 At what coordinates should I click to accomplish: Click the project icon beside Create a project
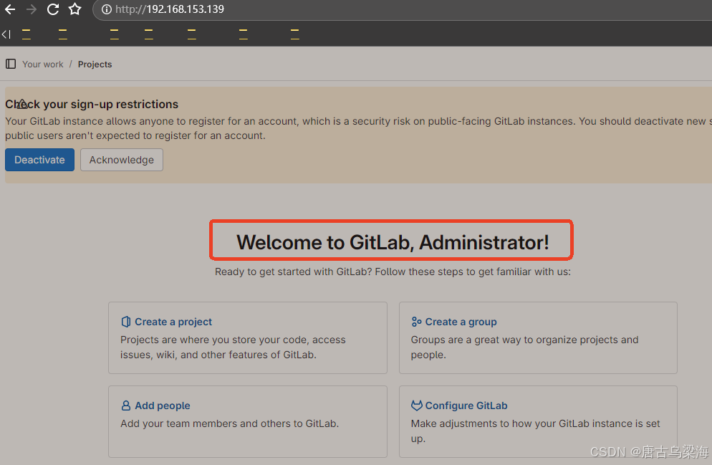[x=126, y=322]
